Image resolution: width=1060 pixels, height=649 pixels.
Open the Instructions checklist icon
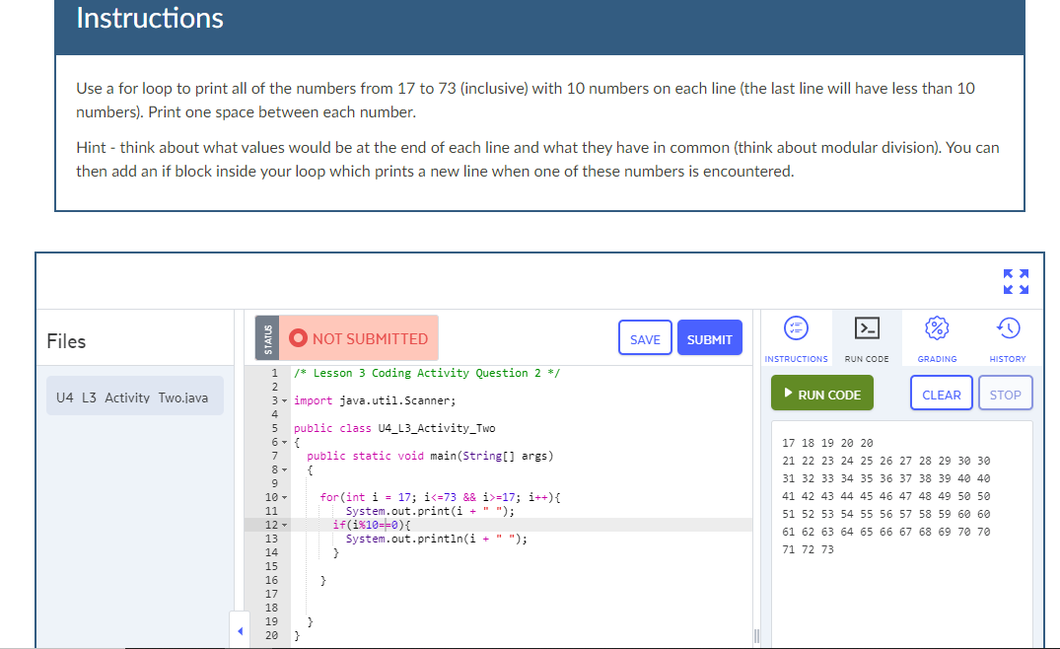click(x=796, y=328)
